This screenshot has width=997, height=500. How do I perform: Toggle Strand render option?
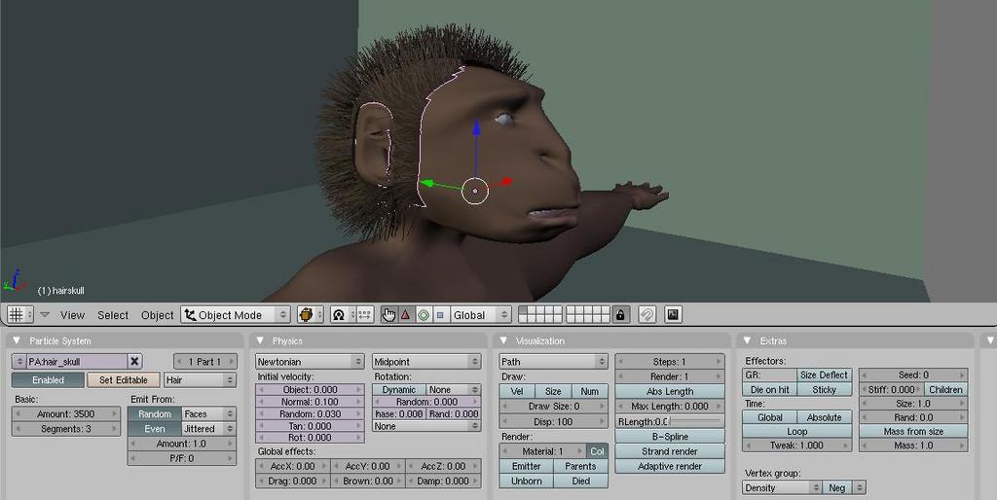point(670,451)
